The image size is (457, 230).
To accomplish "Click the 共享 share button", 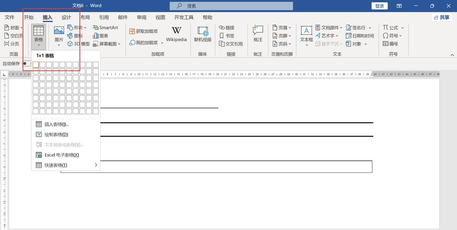I will click(x=441, y=18).
